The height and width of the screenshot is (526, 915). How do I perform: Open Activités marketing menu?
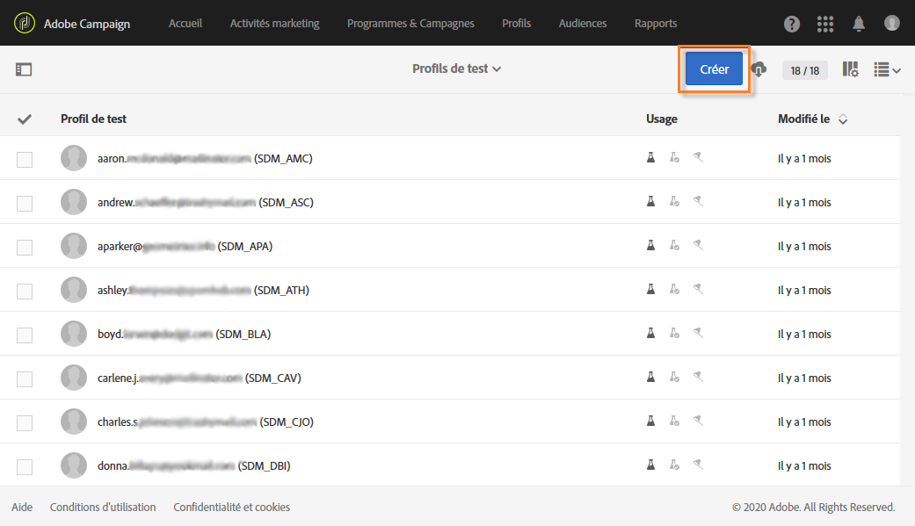(275, 24)
